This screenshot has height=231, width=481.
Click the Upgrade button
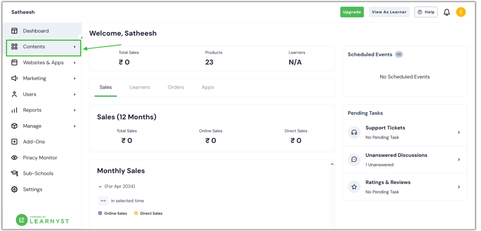tap(352, 12)
